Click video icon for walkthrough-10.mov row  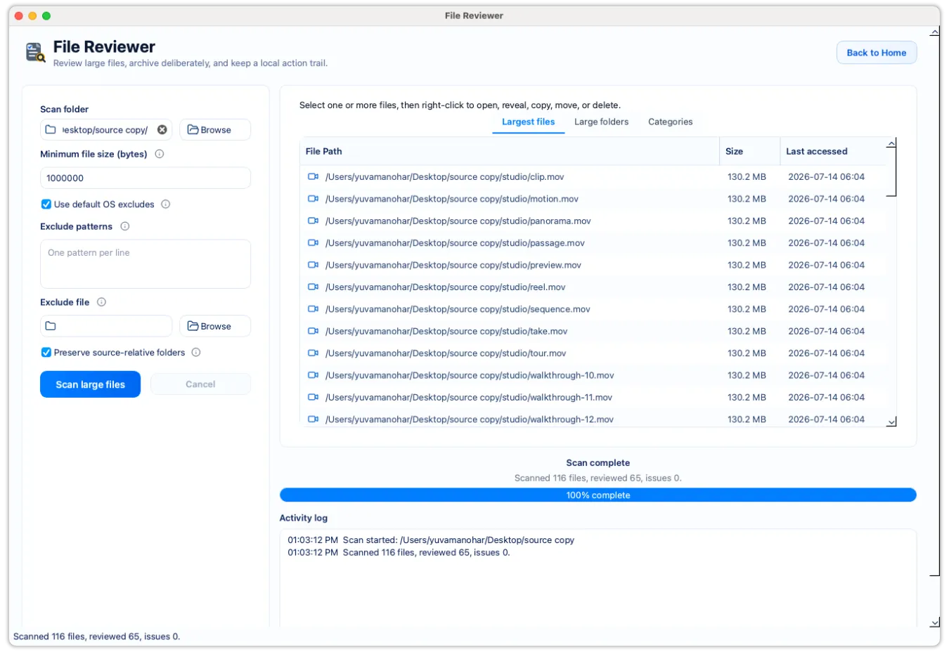[x=314, y=375]
